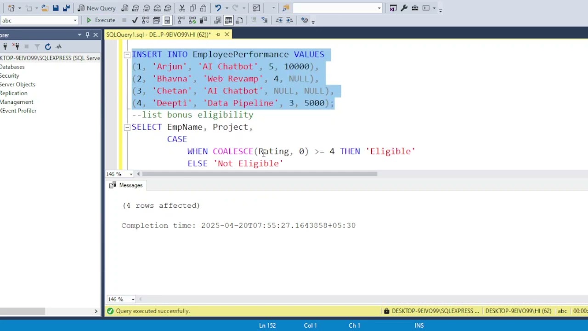
Task: Toggle Include Client Statistics
Action: pos(203,20)
